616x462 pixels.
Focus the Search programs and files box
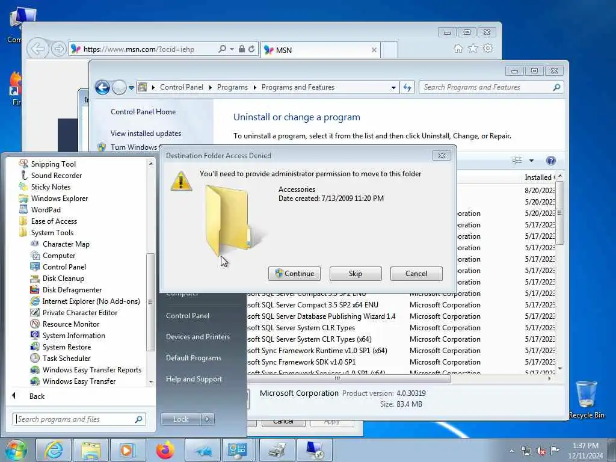coord(79,419)
